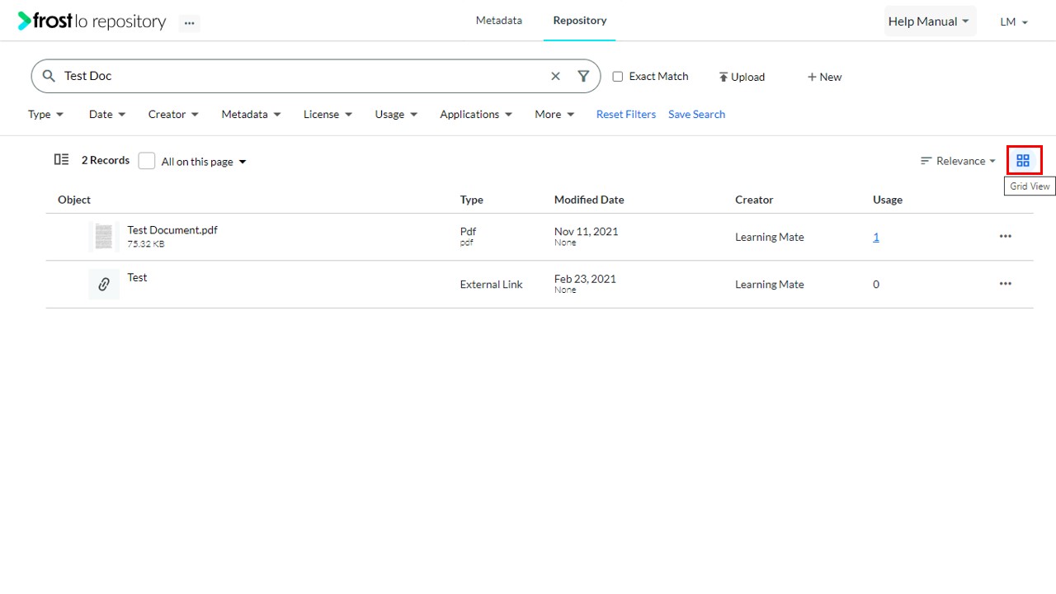The width and height of the screenshot is (1056, 594).
Task: Click the Reset Filters link
Action: point(626,115)
